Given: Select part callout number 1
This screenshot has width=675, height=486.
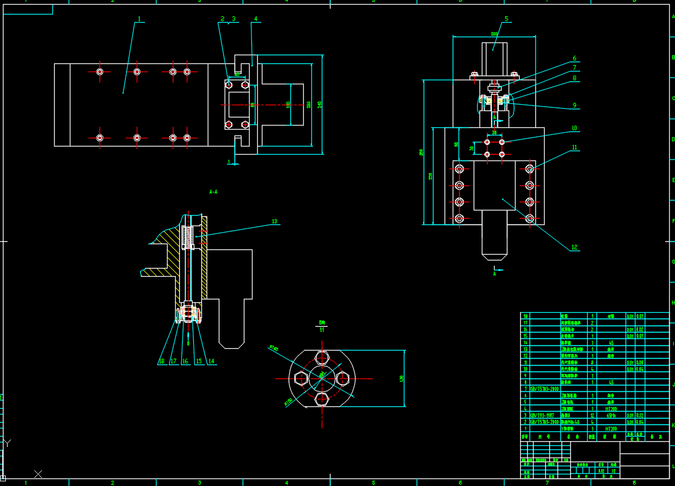Looking at the screenshot, I should pos(139,19).
